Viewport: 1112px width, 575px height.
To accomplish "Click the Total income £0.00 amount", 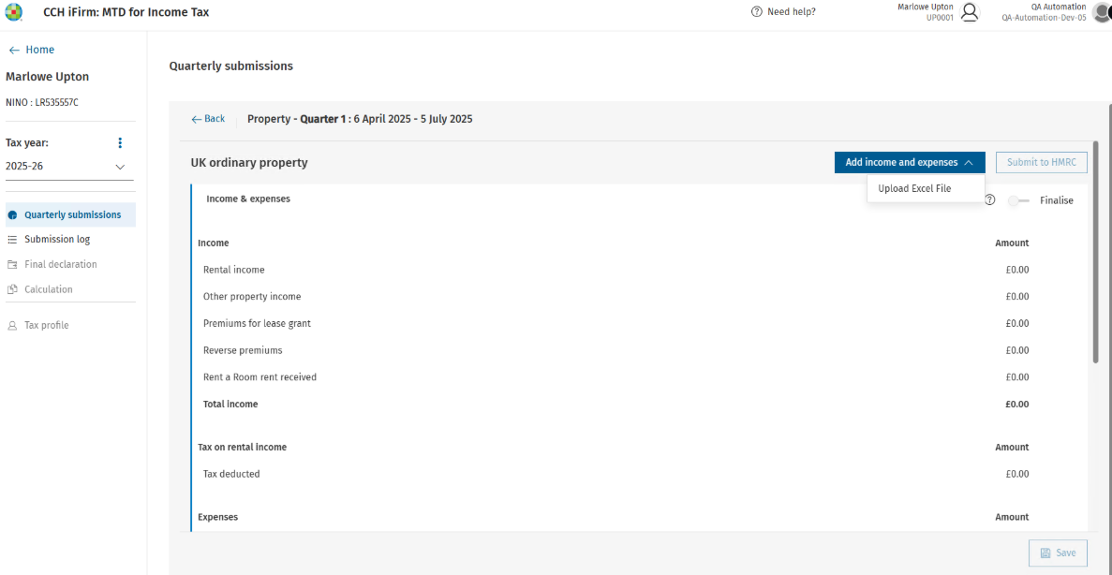I will pos(1017,405).
